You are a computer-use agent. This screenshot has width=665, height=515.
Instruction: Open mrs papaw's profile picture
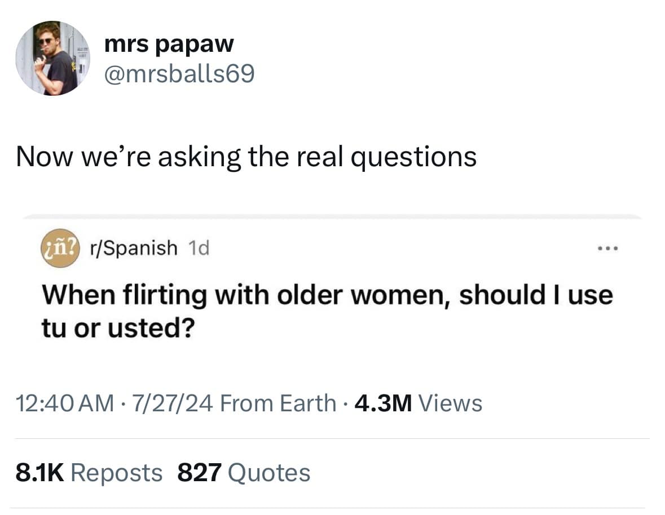click(x=53, y=58)
